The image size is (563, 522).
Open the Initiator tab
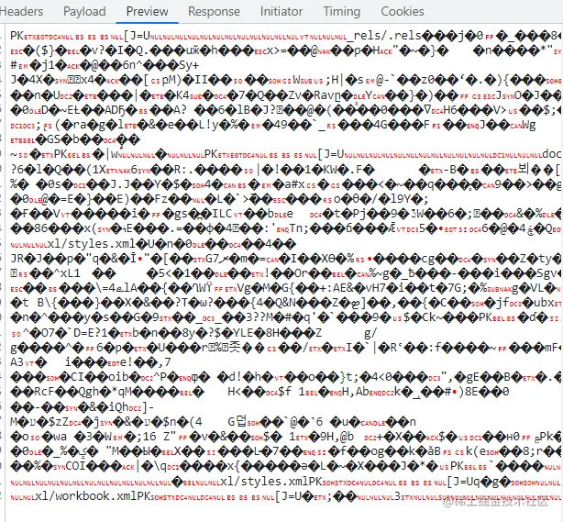[281, 12]
